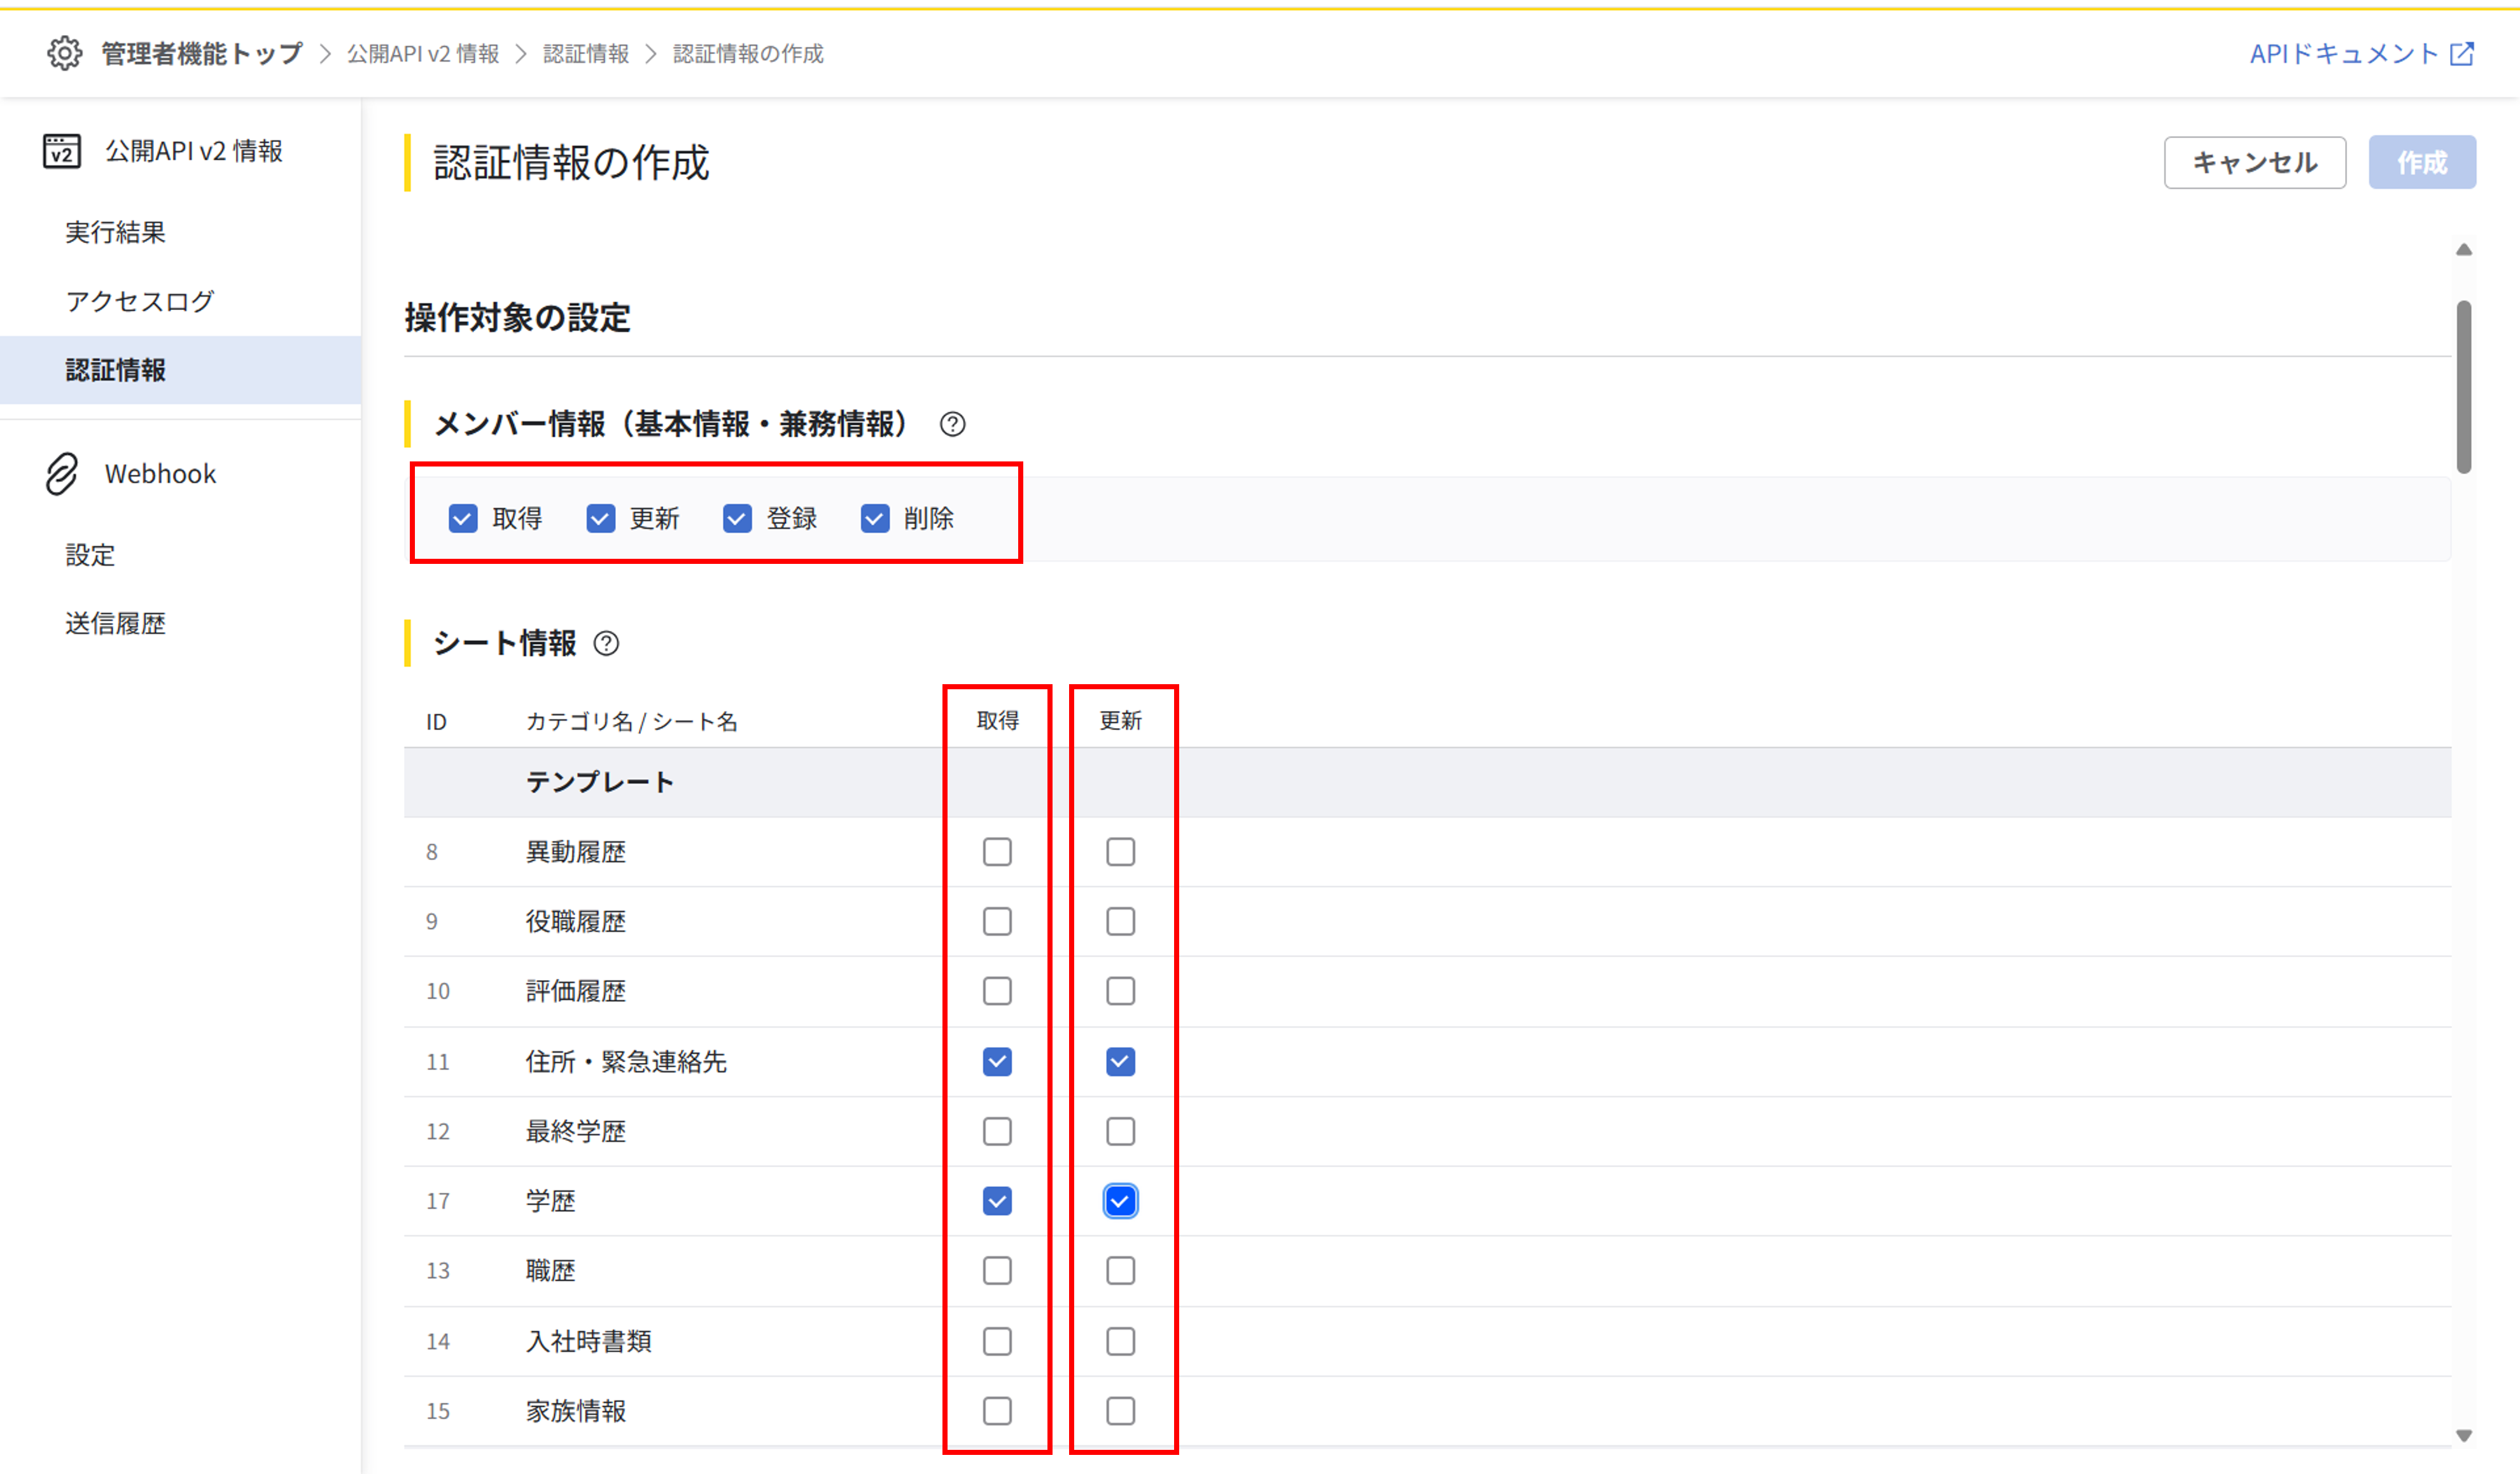Click the 取得 column header

click(x=997, y=720)
